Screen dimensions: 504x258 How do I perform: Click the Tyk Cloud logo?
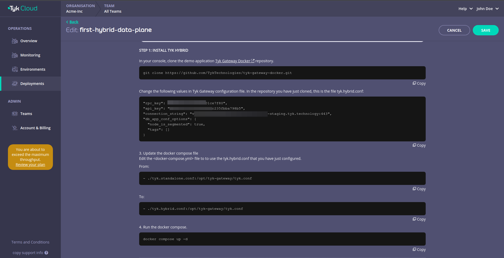(22, 8)
